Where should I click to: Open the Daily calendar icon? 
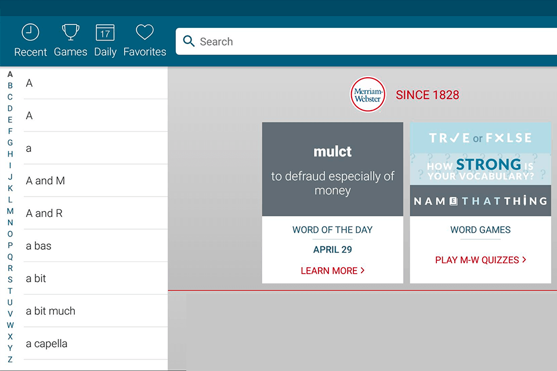[x=105, y=32]
